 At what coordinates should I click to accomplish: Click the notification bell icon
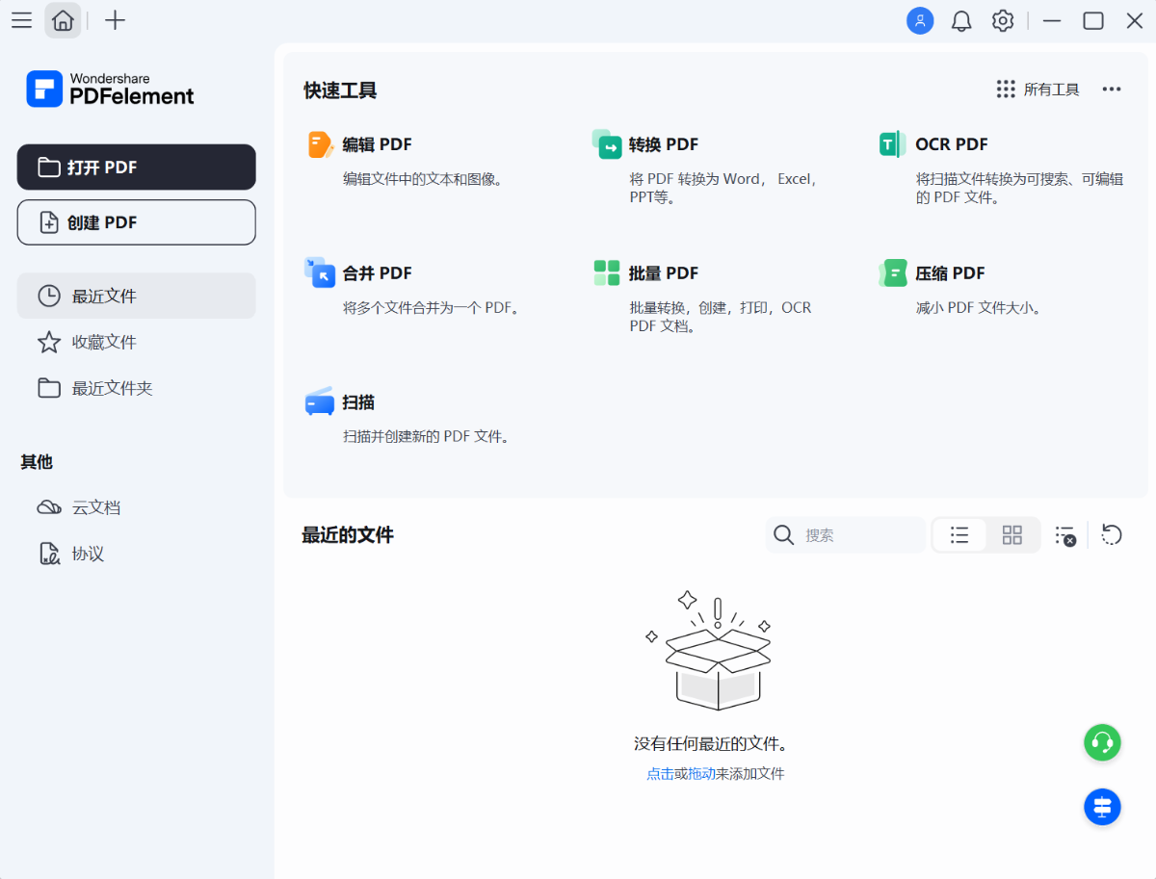(961, 21)
